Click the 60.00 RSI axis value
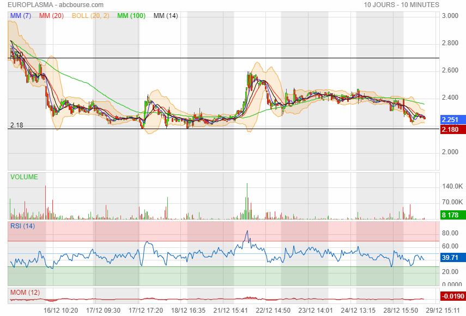 [450, 246]
